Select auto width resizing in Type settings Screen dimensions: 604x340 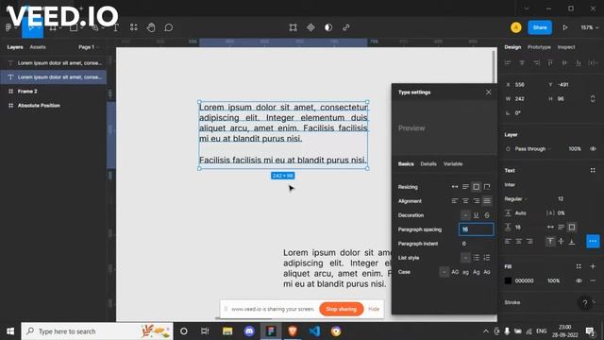click(455, 187)
